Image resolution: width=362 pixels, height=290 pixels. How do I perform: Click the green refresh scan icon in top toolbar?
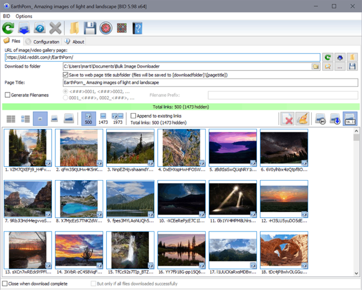pyautogui.click(x=9, y=28)
